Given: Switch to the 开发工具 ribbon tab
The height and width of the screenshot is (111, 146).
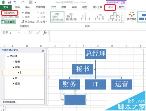Looking at the screenshot, I should 98,7.
